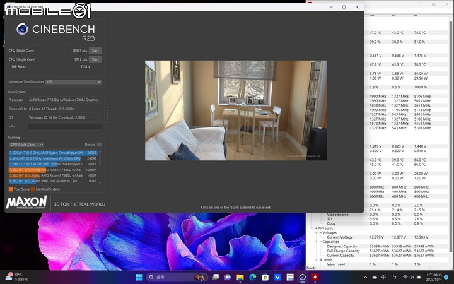Start the CPU (Single Core) test
Screen dimensions: 454x284
click(x=95, y=59)
